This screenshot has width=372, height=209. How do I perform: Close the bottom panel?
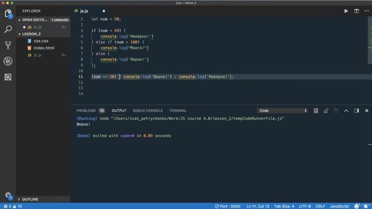[x=367, y=111]
